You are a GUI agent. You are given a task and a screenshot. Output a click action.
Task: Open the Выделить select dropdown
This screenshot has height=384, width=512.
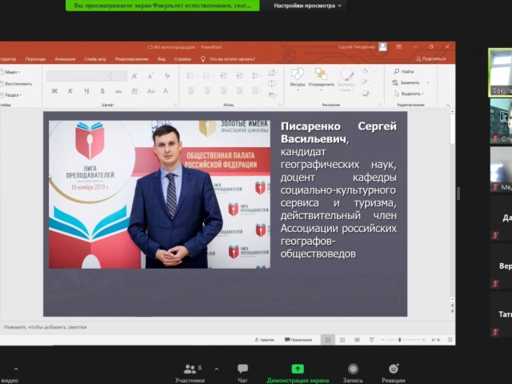pos(409,94)
